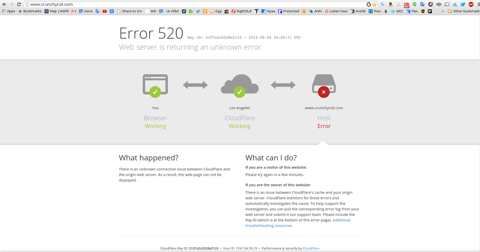Click the CloudFlare cloud status icon
This screenshot has height=252, width=480.
point(240,85)
